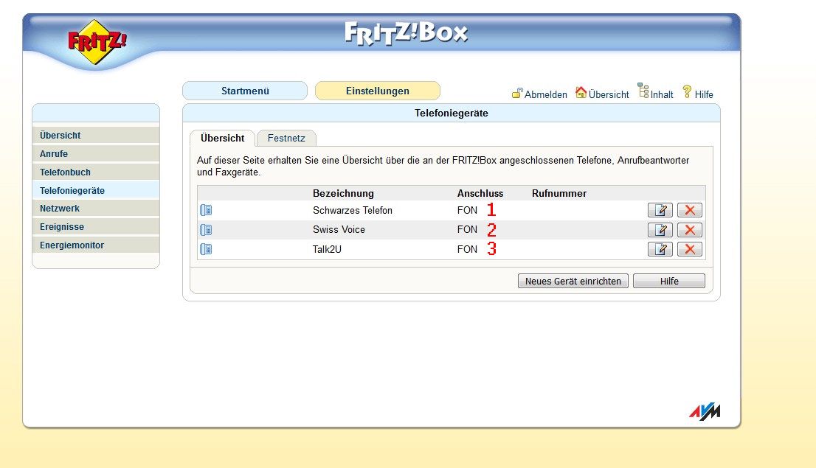Edit the Schwarzes Telefon device entry
The width and height of the screenshot is (816, 468).
(x=660, y=210)
